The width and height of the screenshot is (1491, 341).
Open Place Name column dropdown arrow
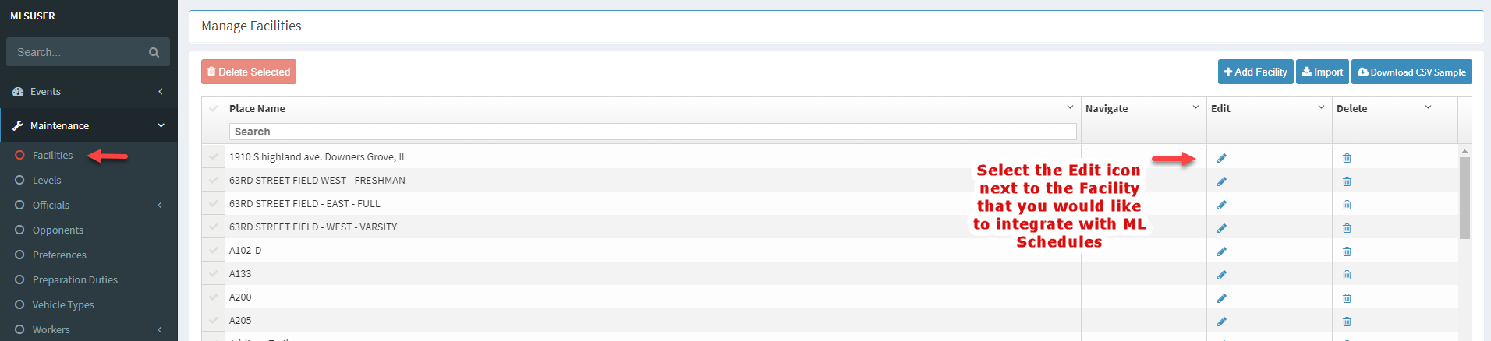[1070, 107]
